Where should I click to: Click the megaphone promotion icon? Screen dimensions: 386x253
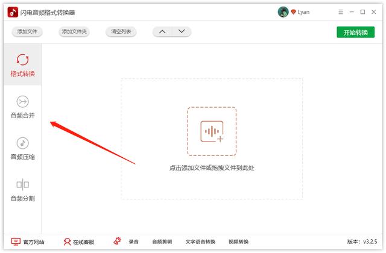coord(118,241)
